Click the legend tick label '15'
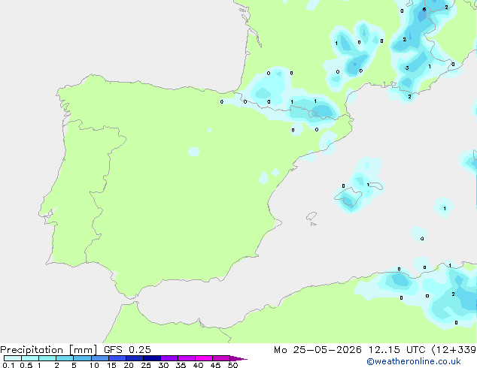The image size is (477, 368). coord(111,365)
